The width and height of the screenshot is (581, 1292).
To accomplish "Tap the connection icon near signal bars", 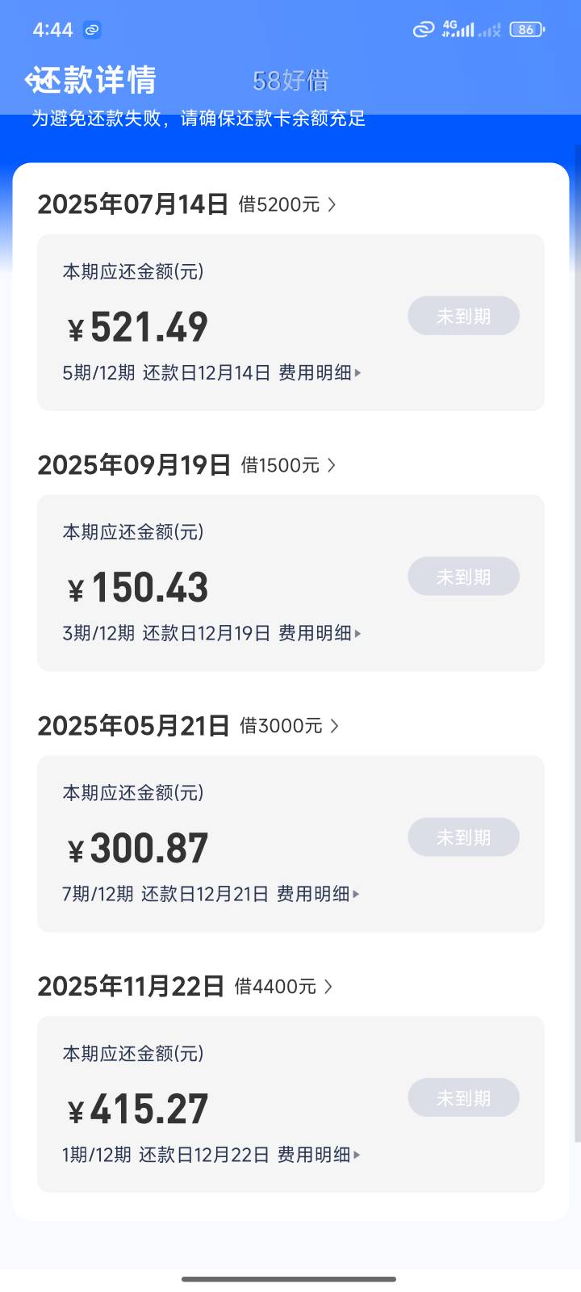I will (x=424, y=30).
